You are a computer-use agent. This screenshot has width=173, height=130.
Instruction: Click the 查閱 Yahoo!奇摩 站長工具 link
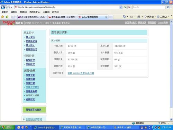coord(81,73)
